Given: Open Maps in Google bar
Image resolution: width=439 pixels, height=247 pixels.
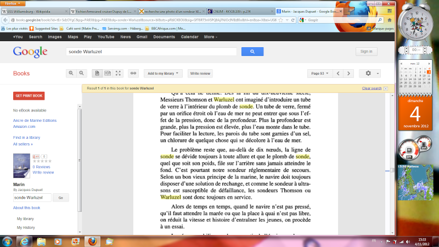Looking at the screenshot, I should [73, 37].
